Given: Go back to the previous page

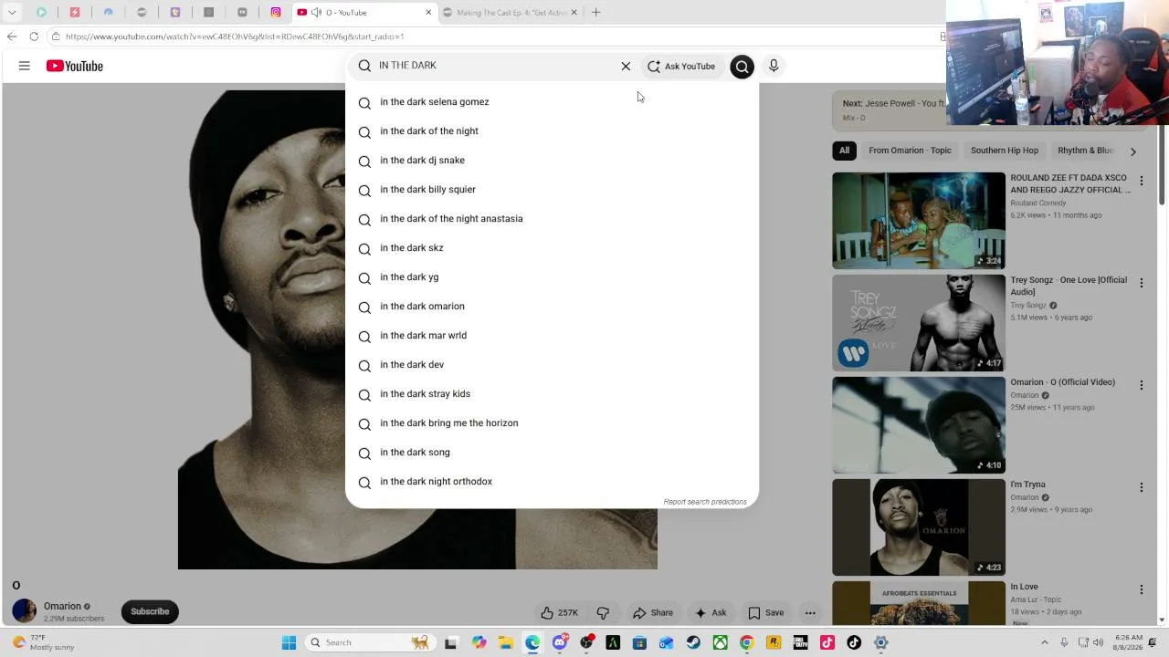Looking at the screenshot, I should click(x=12, y=36).
